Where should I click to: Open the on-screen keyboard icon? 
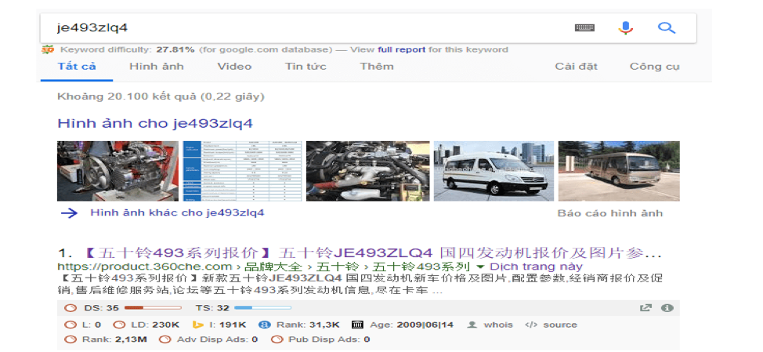tap(584, 27)
